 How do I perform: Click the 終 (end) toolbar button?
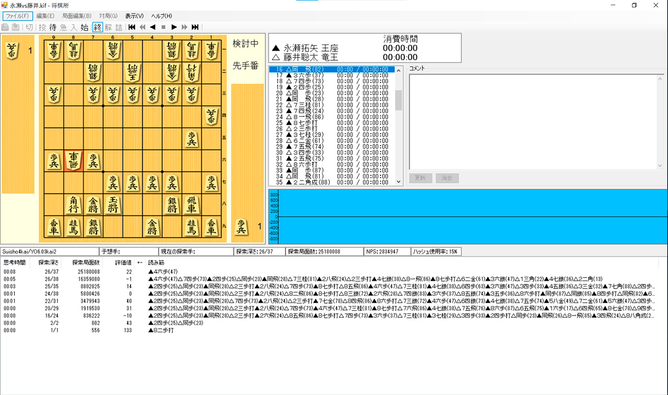pos(97,27)
